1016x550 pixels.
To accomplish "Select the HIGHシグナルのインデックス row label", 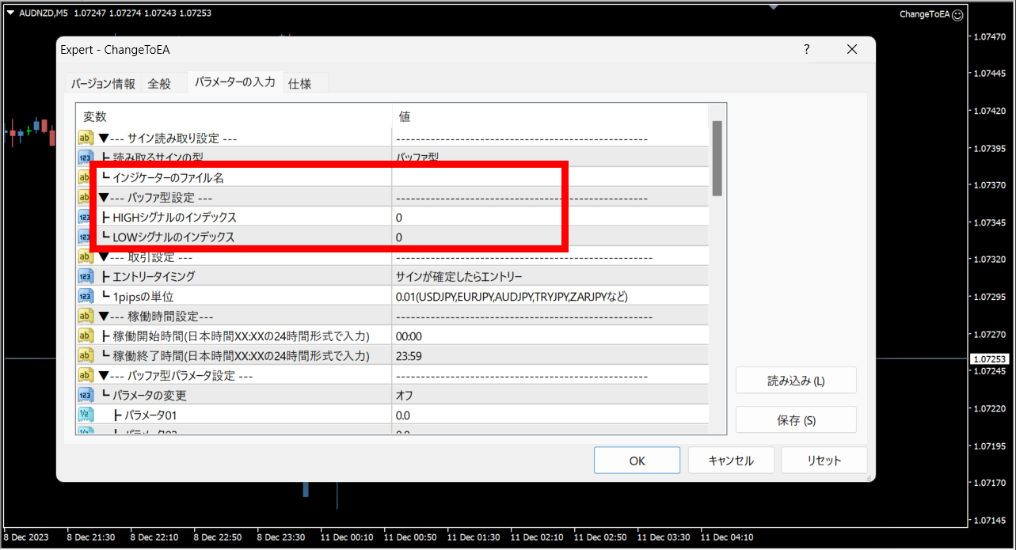I will [169, 218].
